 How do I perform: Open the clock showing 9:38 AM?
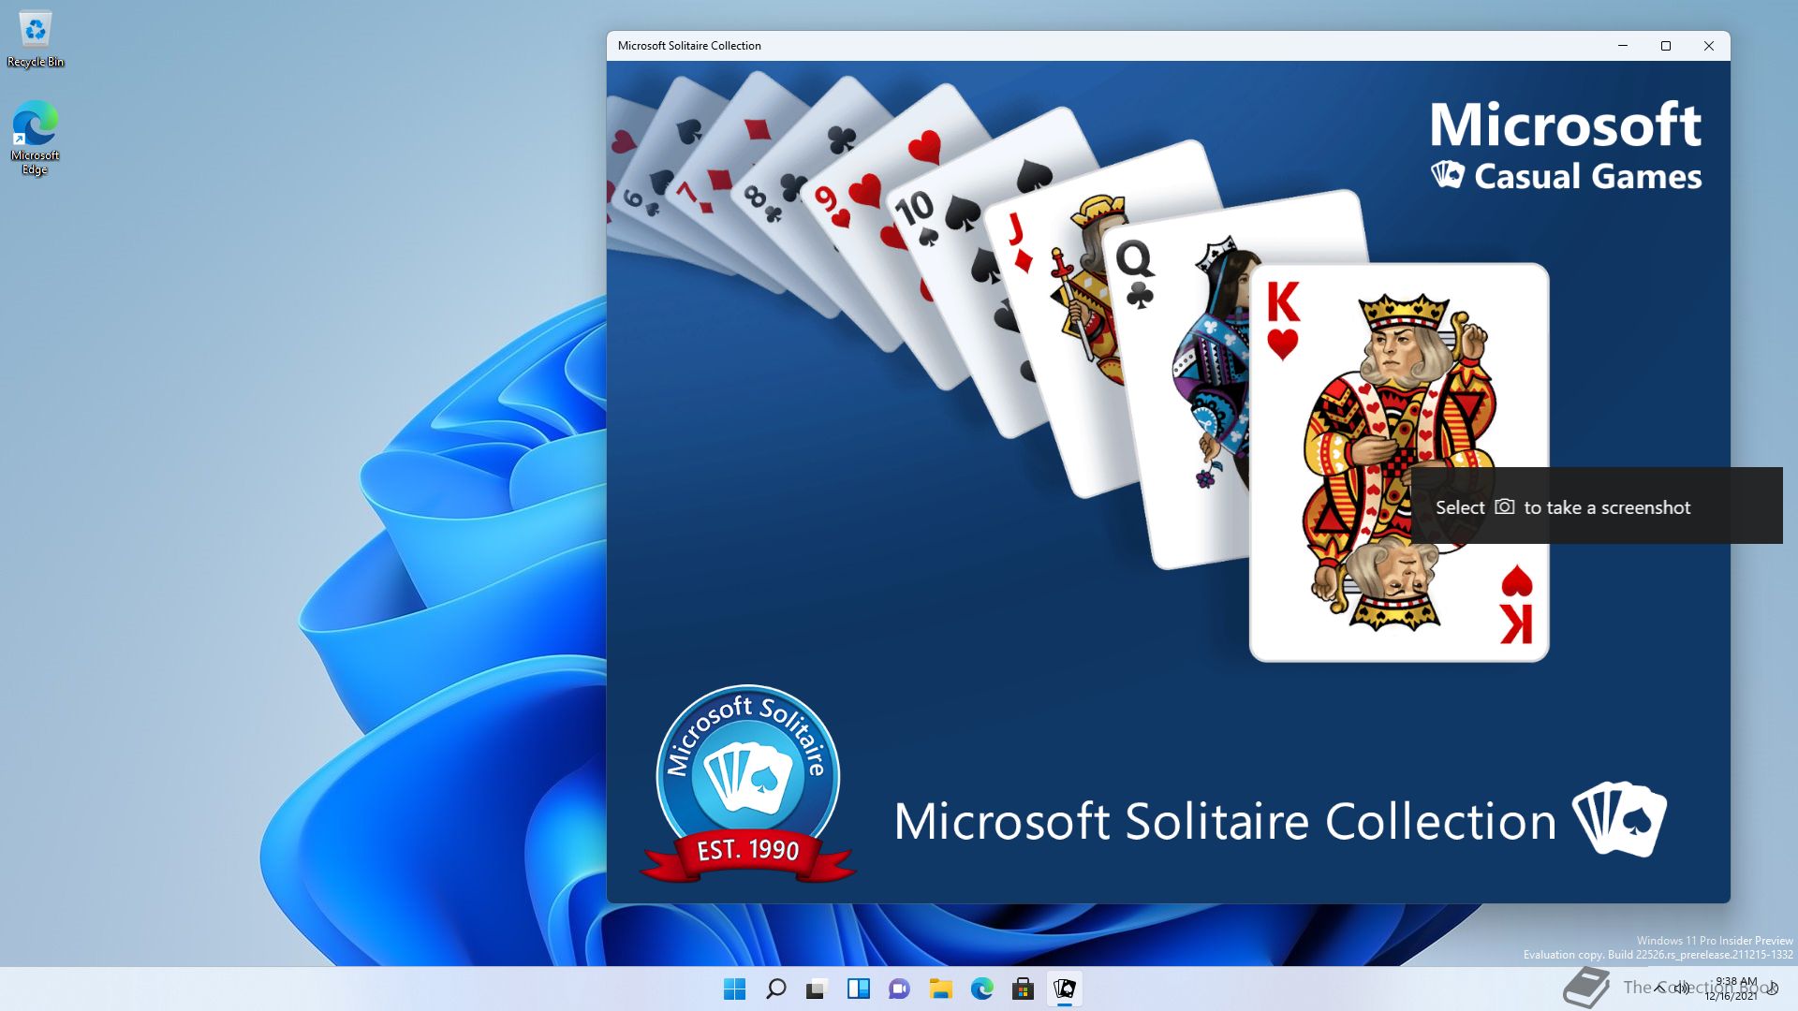coord(1732,989)
